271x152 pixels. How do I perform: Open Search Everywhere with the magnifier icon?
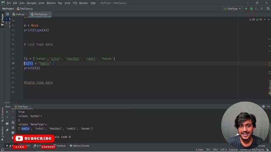(268, 8)
